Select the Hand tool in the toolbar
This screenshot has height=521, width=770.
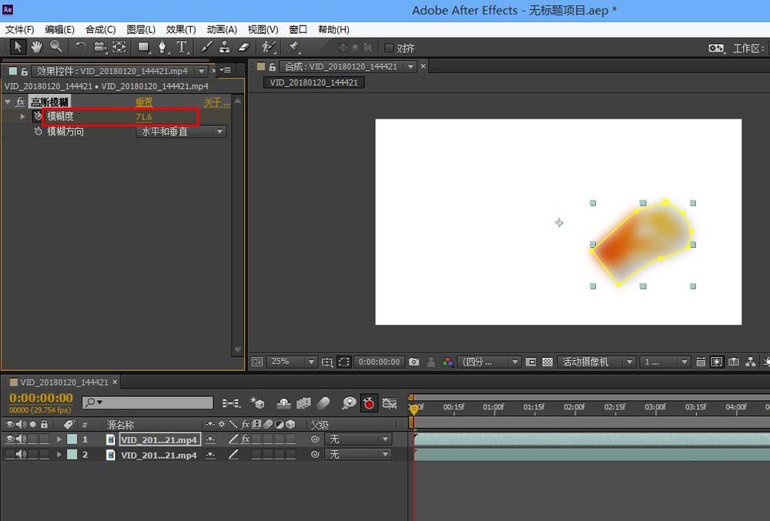[x=36, y=48]
